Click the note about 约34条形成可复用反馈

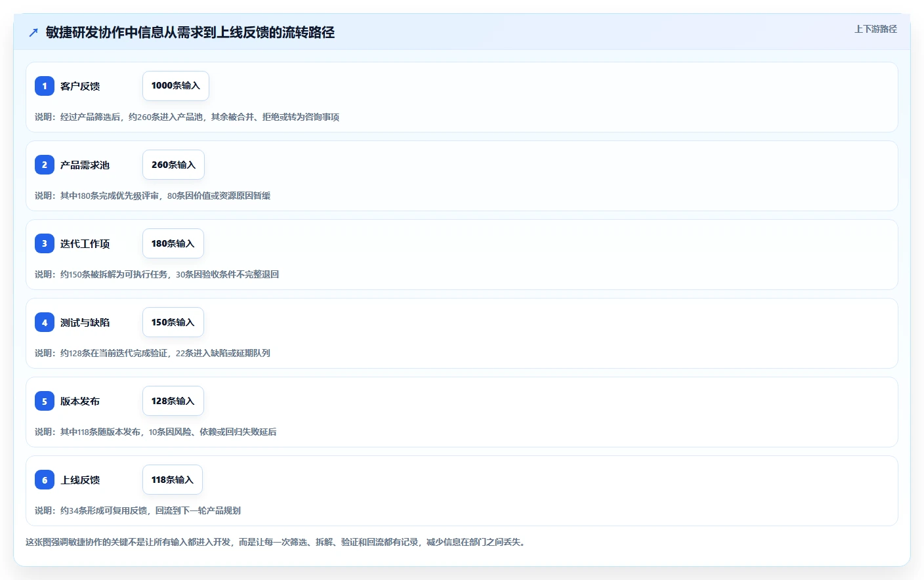[138, 510]
